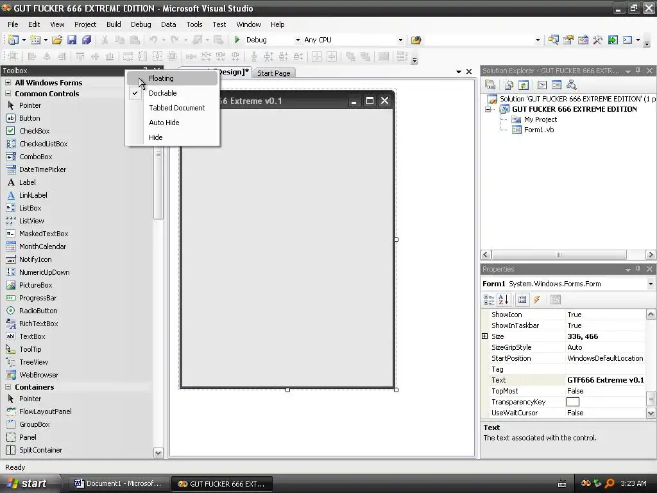Open Solution Configurations Debug dropdown
Screen dimensions: 657x493
point(298,40)
